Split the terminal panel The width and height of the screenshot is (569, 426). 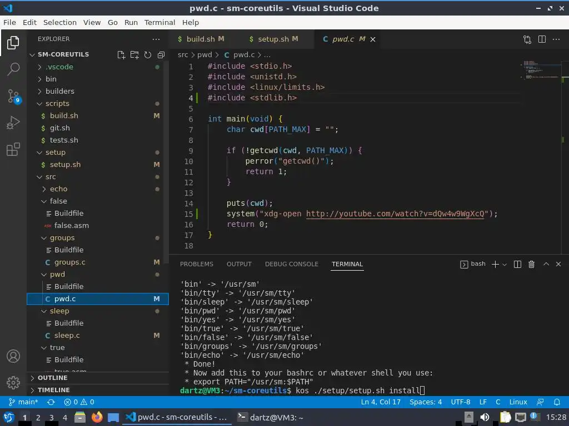[x=517, y=264]
